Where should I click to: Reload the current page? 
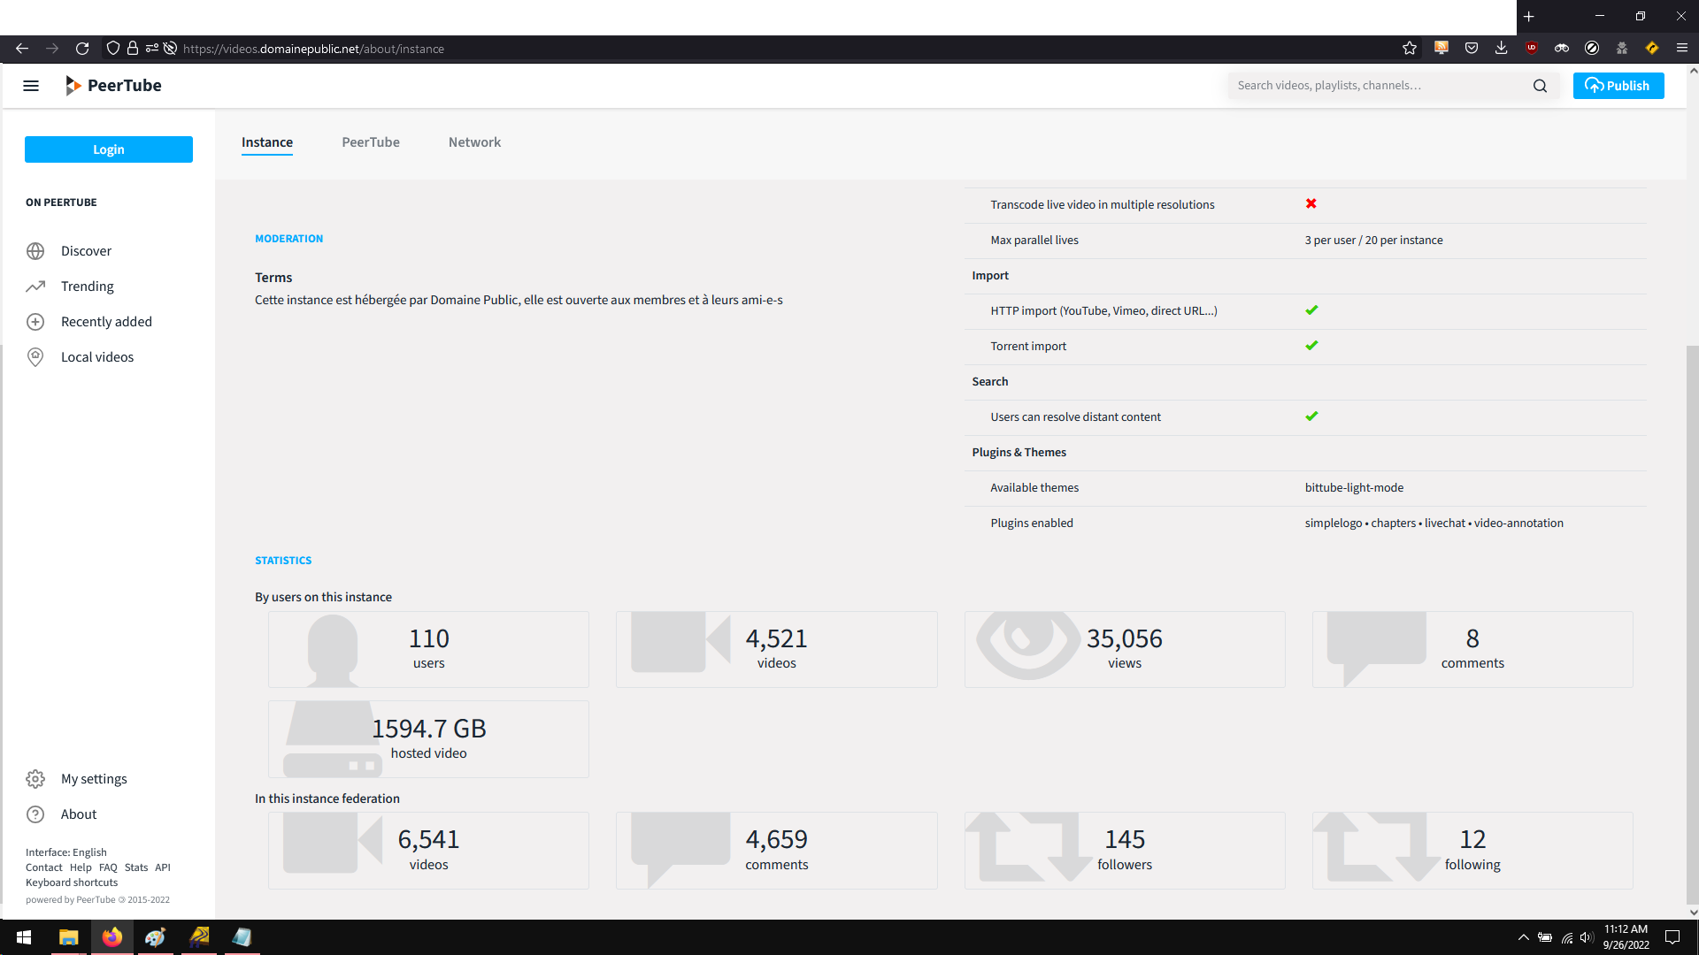pyautogui.click(x=82, y=49)
